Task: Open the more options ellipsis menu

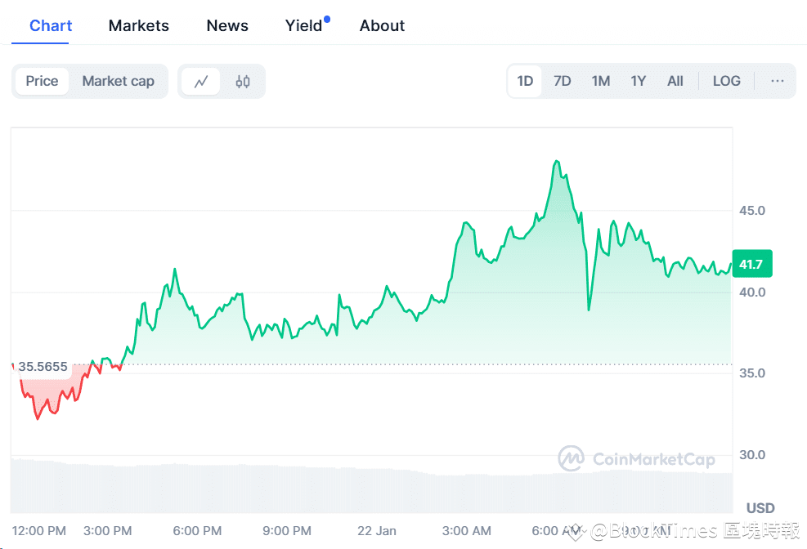Action: tap(777, 81)
